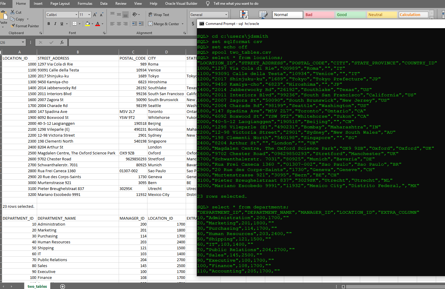Image resolution: width=445 pixels, height=289 pixels.
Task: Open the Calibri font name dropdown
Action: click(76, 15)
